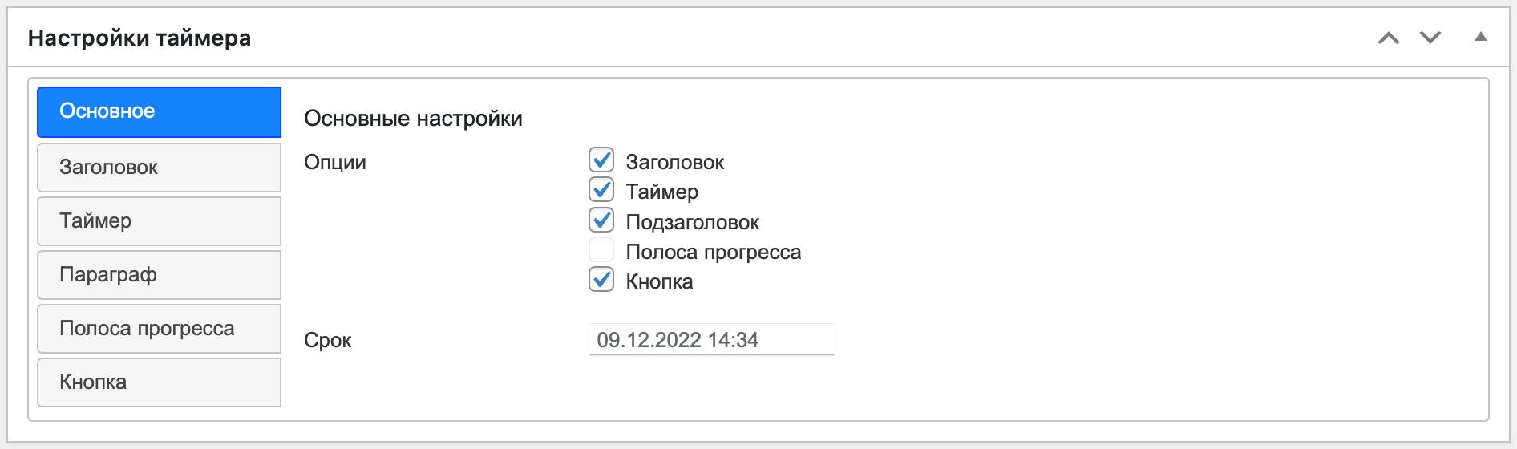Click the Срок field label

(x=327, y=340)
